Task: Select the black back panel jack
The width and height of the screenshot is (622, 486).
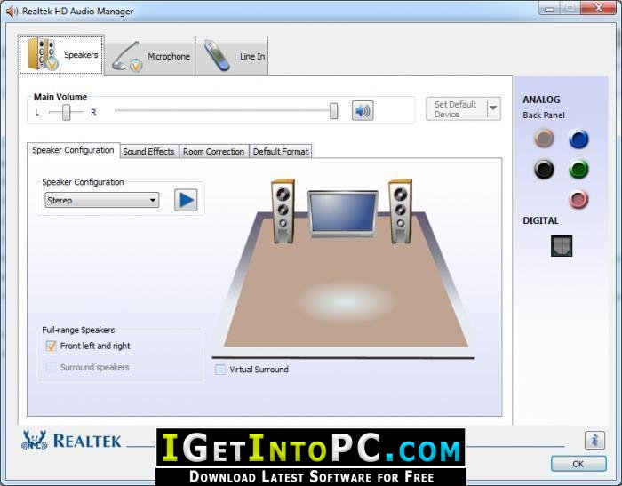Action: [x=544, y=169]
